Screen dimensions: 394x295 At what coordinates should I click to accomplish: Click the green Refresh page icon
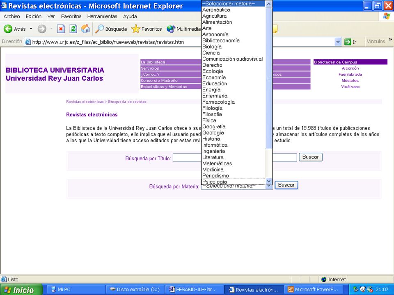73,29
